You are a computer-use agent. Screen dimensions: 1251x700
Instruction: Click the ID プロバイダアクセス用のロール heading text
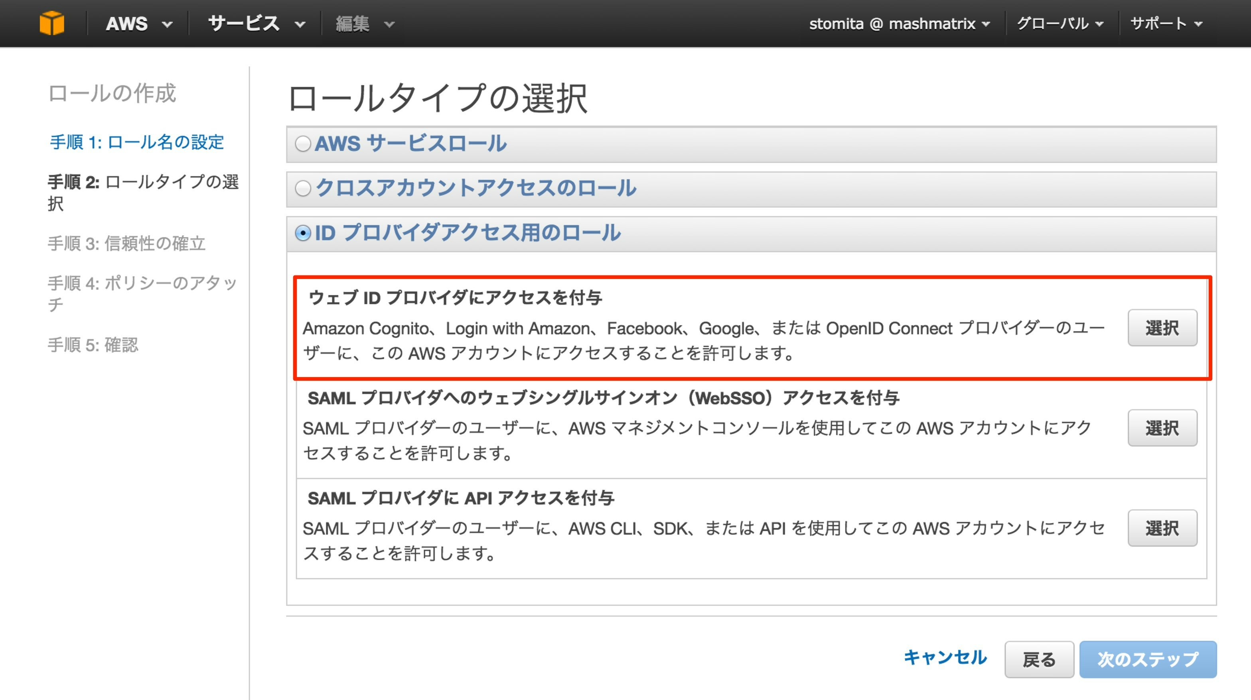(468, 233)
